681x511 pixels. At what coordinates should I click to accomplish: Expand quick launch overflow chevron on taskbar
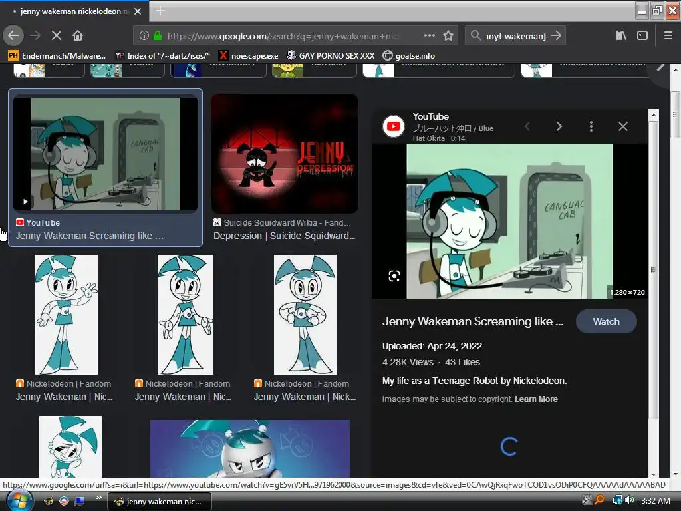coord(99,498)
